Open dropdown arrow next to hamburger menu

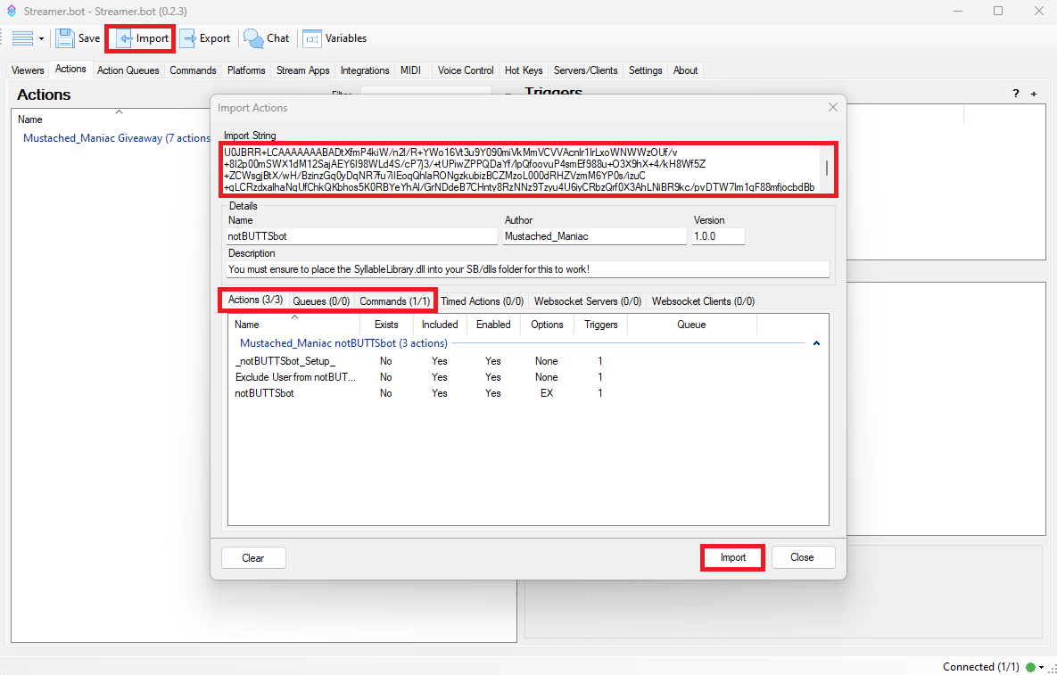point(42,39)
